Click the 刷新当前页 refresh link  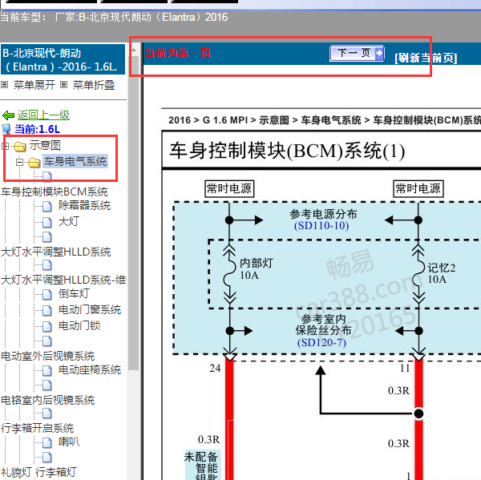(426, 58)
